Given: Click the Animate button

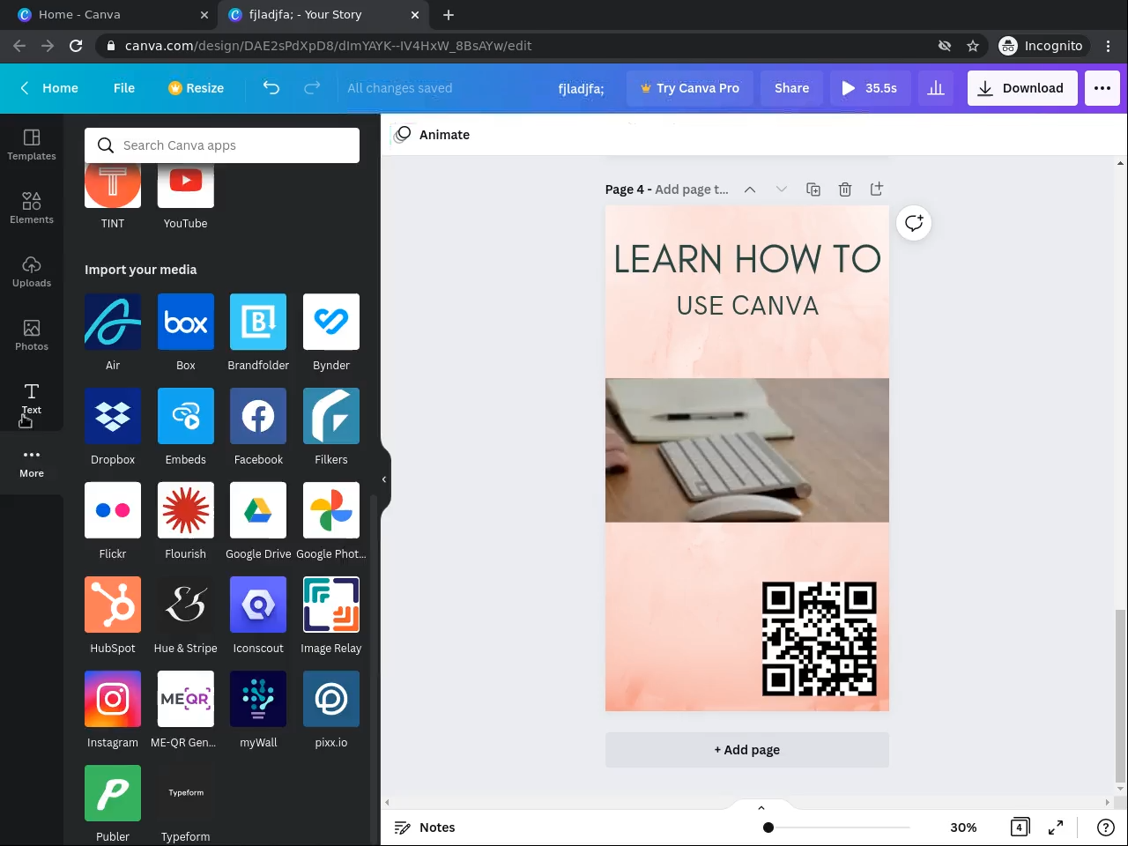Looking at the screenshot, I should [433, 135].
